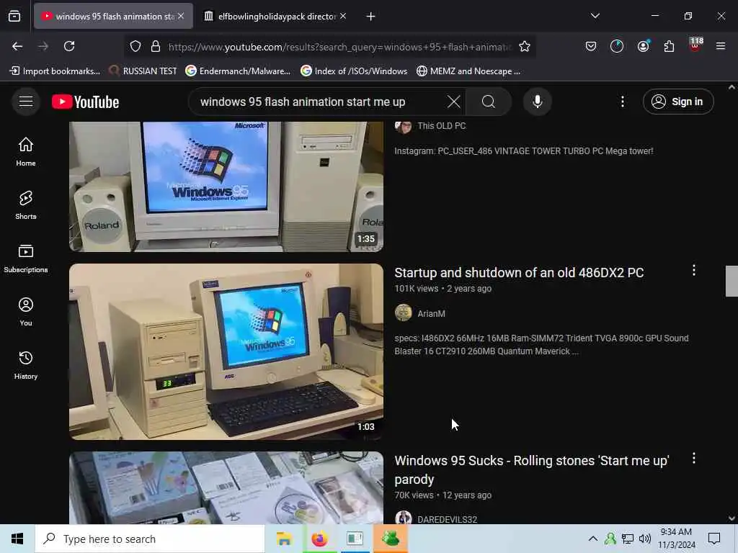Viewport: 738px width, 553px height.
Task: Open the Windows Start menu
Action: [x=17, y=539]
